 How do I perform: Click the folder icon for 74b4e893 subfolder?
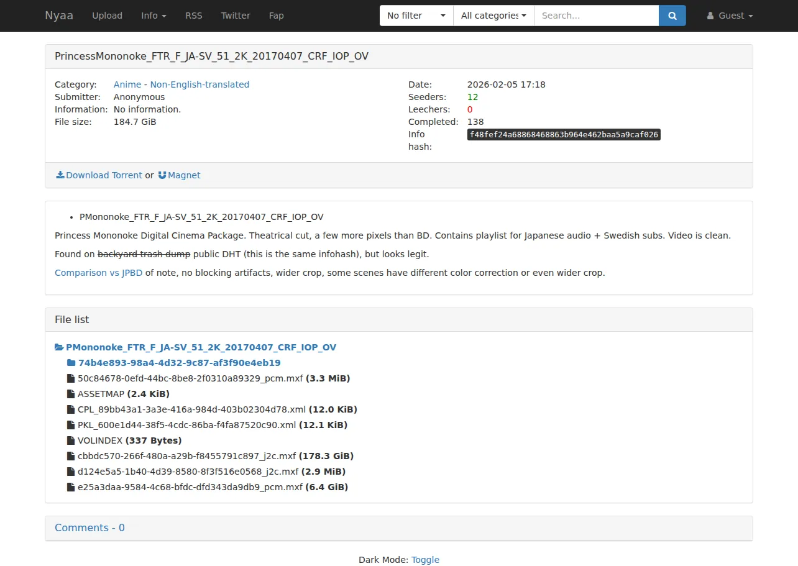tap(71, 363)
